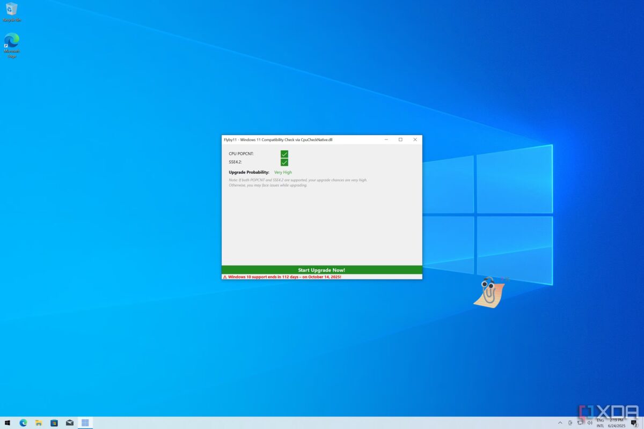Switch the ENG INTL input language

(x=600, y=423)
